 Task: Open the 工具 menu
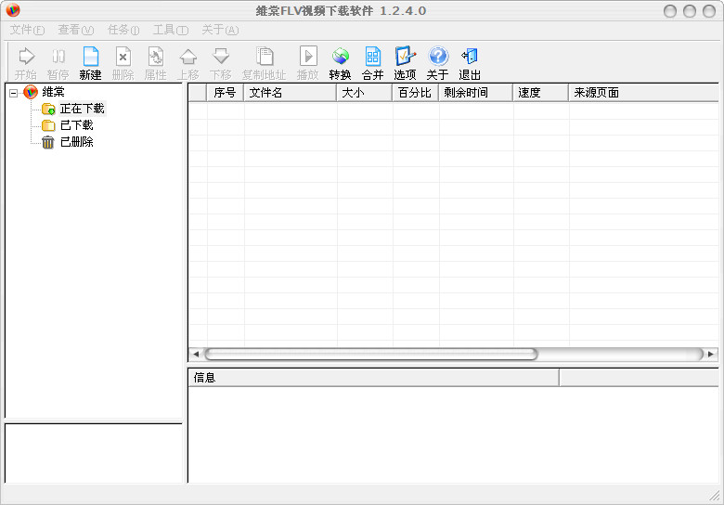(x=170, y=30)
